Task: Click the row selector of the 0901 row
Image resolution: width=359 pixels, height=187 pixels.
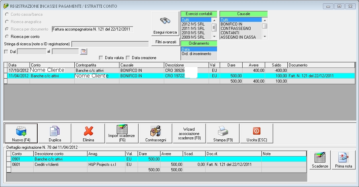Action: [x=9, y=159]
